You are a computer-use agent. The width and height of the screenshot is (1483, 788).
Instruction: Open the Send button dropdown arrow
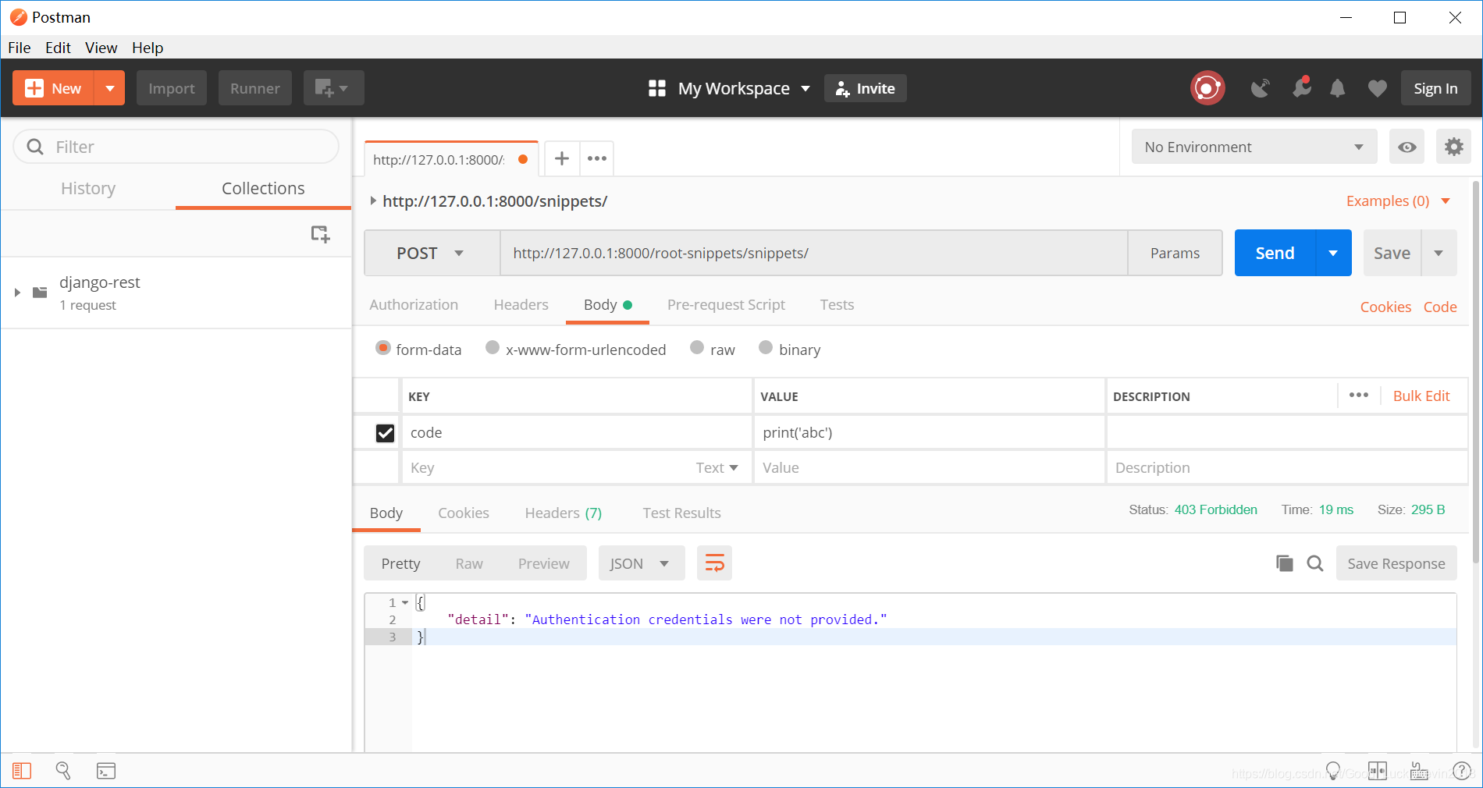coord(1333,253)
